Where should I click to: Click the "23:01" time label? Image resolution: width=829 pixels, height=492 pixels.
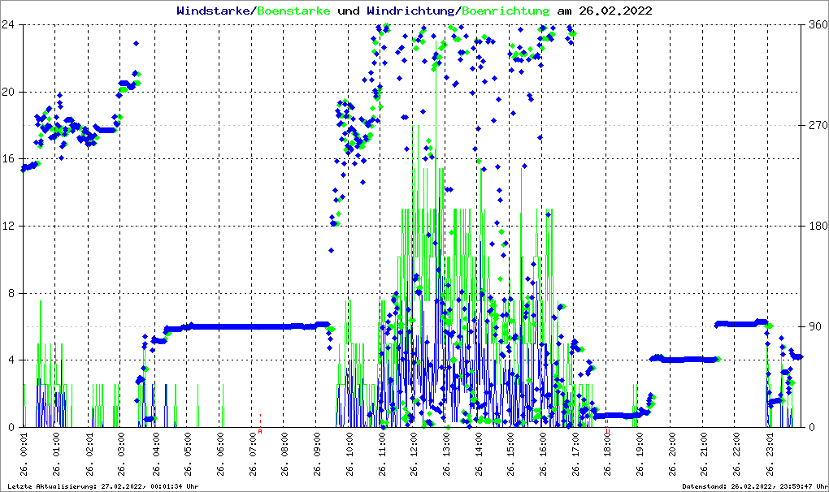769,446
